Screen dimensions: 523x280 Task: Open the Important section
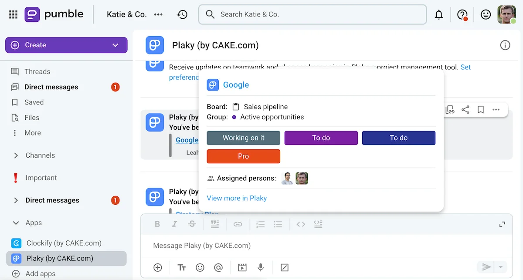coord(41,178)
